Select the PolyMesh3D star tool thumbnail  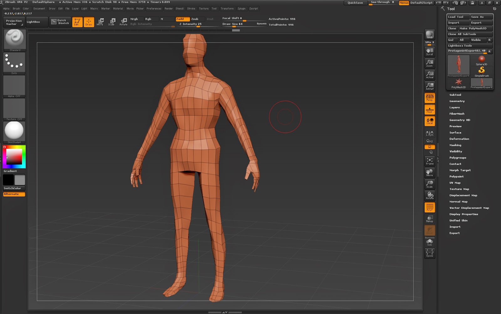(x=458, y=83)
